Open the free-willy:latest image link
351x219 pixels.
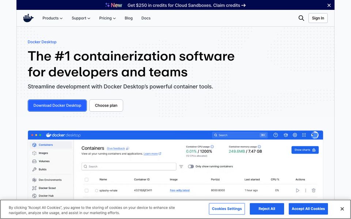(180, 191)
